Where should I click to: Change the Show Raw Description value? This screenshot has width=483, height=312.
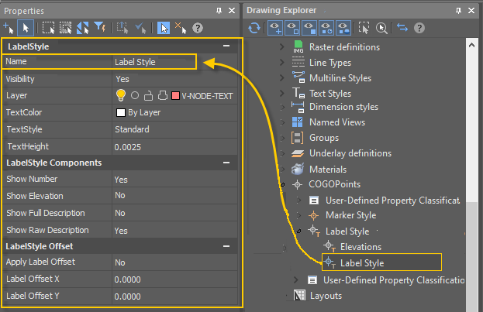coord(174,231)
